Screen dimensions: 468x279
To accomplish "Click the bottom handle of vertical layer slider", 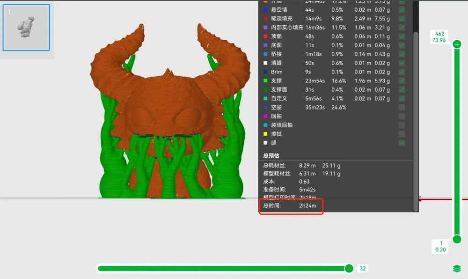I will coord(457,239).
